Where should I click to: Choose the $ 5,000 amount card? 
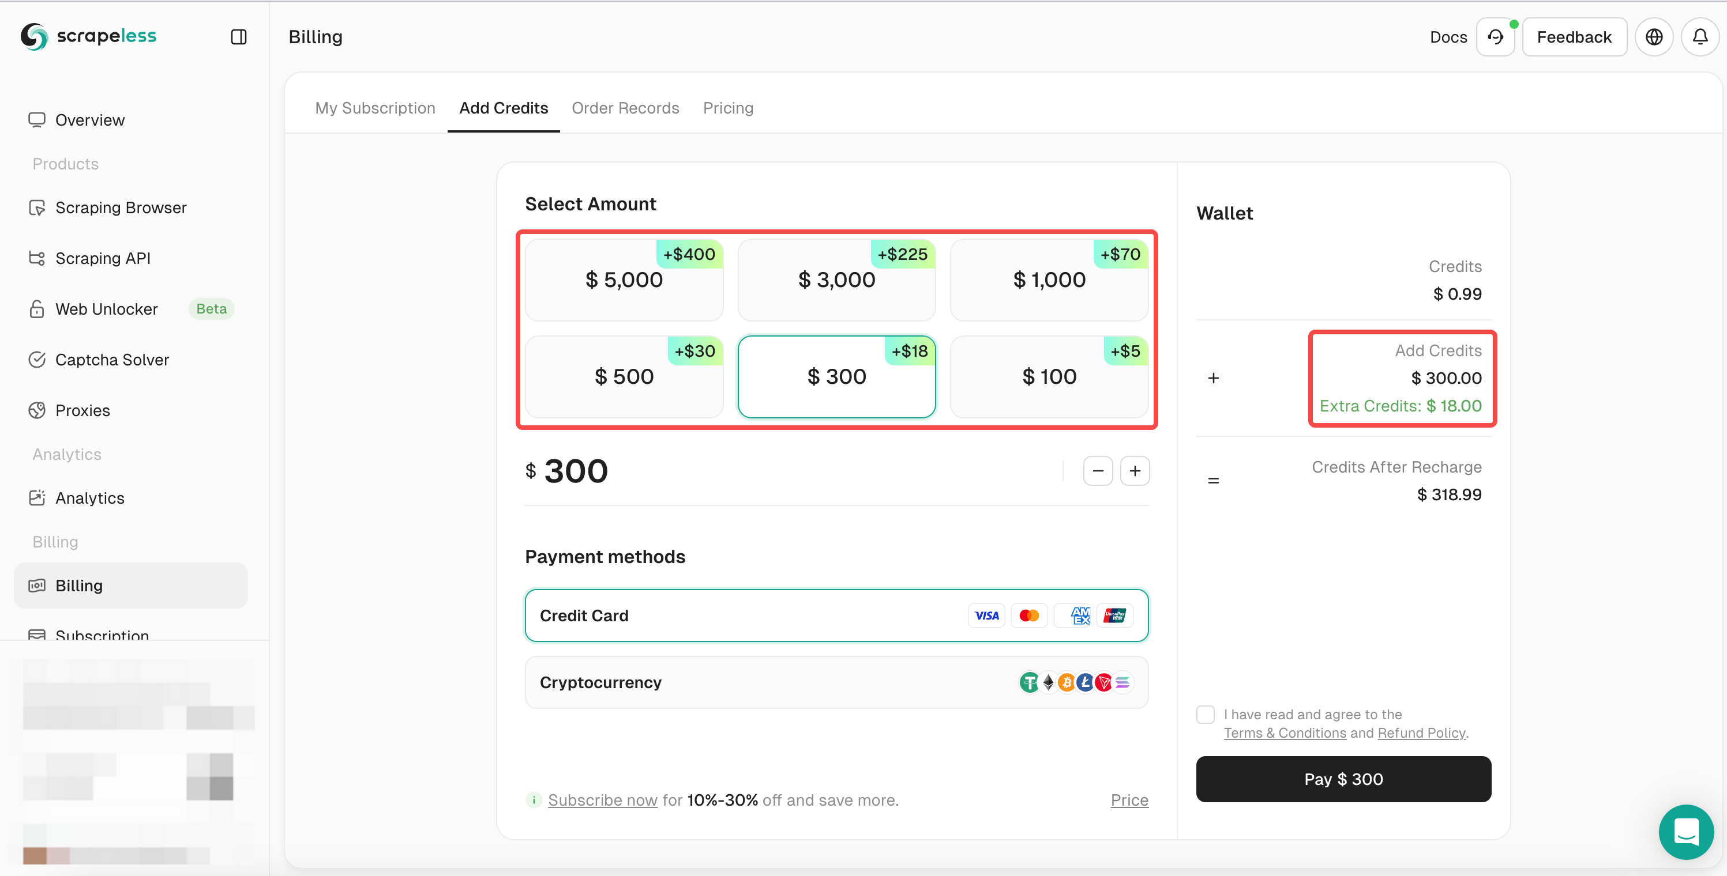tap(624, 280)
